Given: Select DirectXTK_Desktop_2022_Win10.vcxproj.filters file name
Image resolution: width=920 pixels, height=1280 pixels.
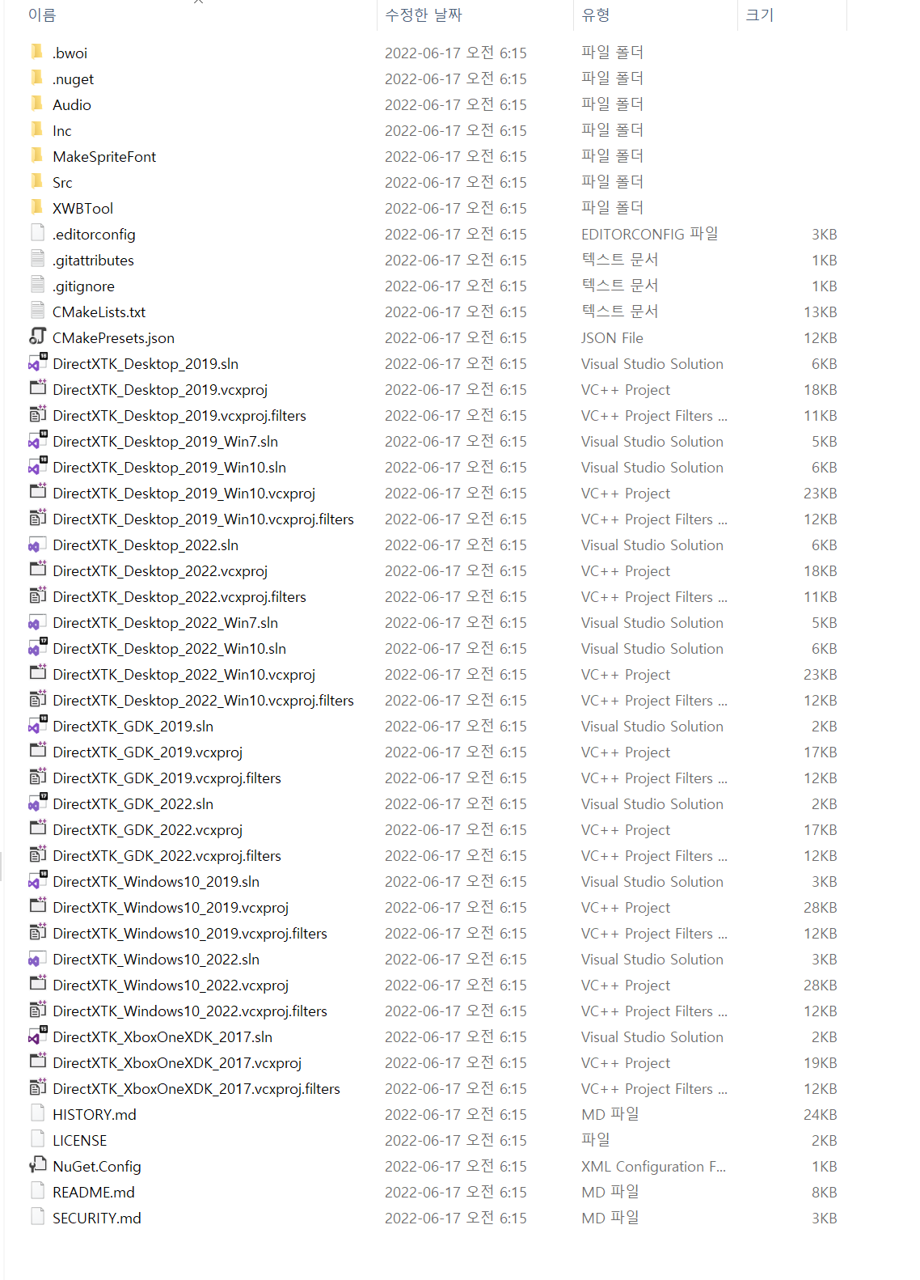Looking at the screenshot, I should (x=203, y=701).
